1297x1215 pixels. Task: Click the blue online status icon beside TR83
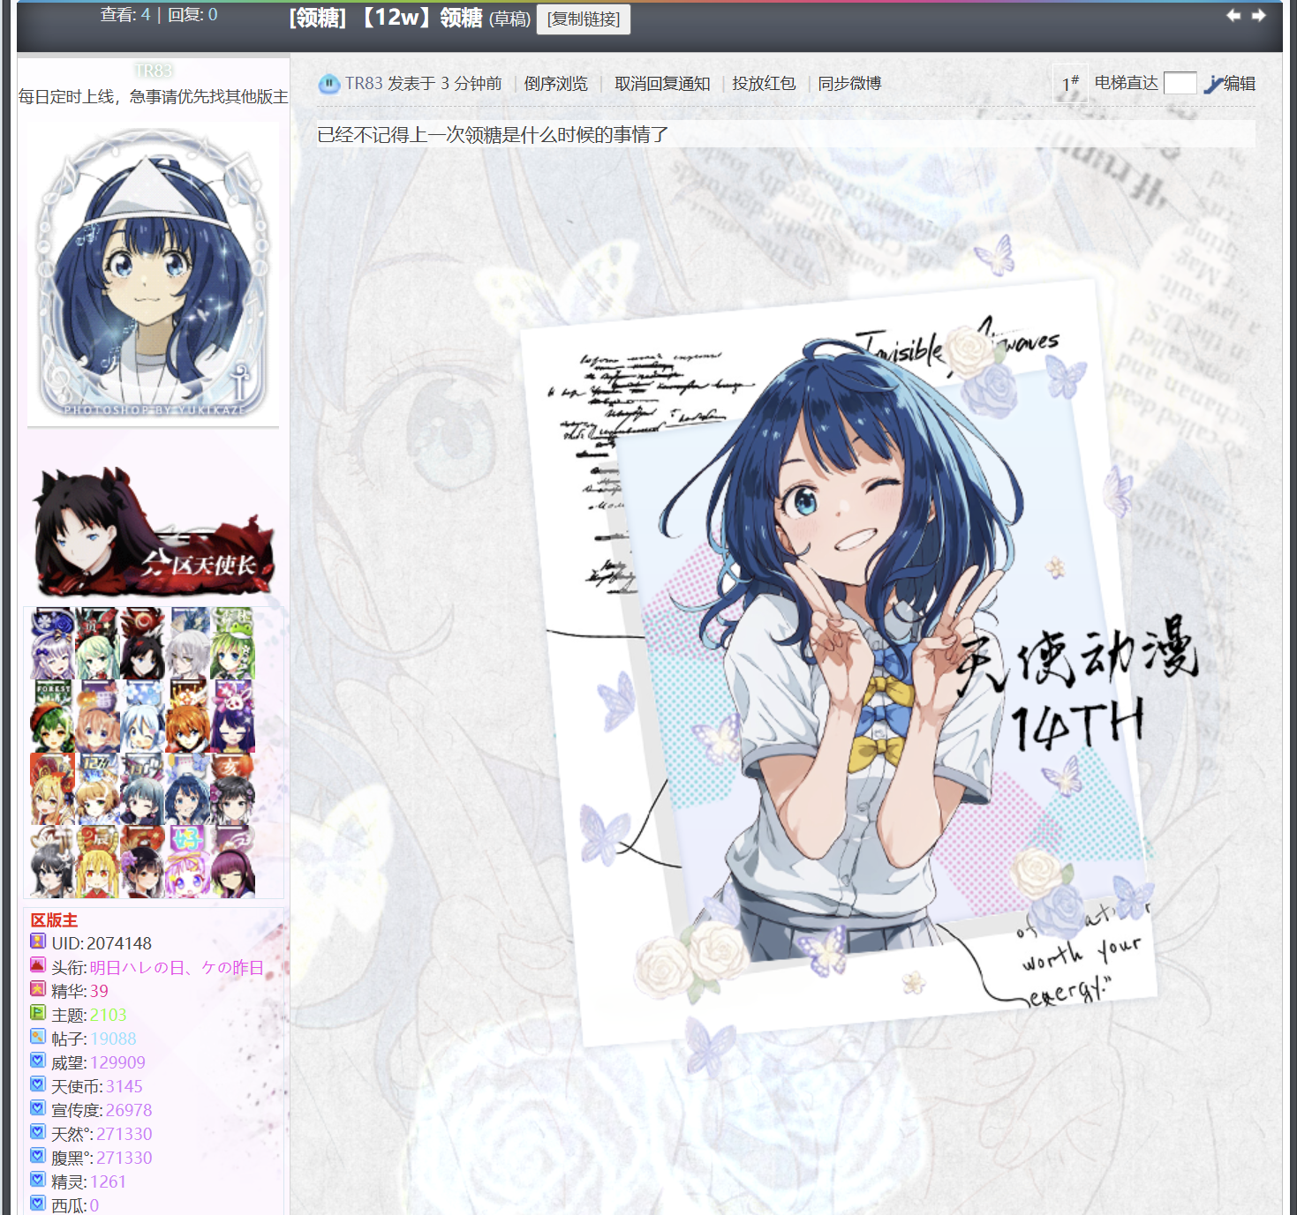coord(328,84)
